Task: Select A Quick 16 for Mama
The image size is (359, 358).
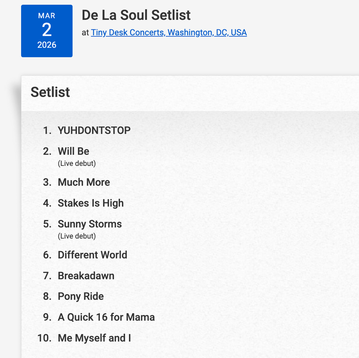Action: 106,317
